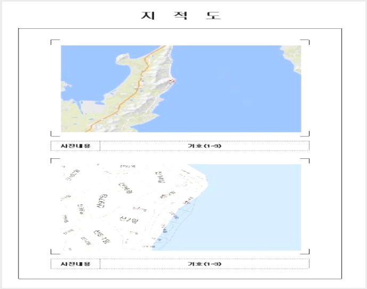
Task: Click the island in the upper map's top-right corner
Action: 292,59
